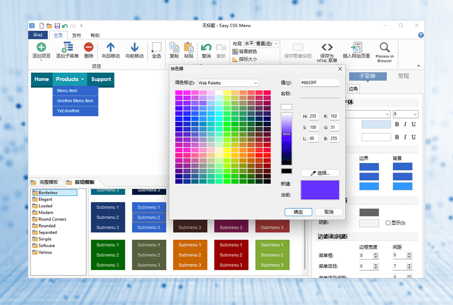Enable the shadow 显示(S) checkbox

(388, 223)
